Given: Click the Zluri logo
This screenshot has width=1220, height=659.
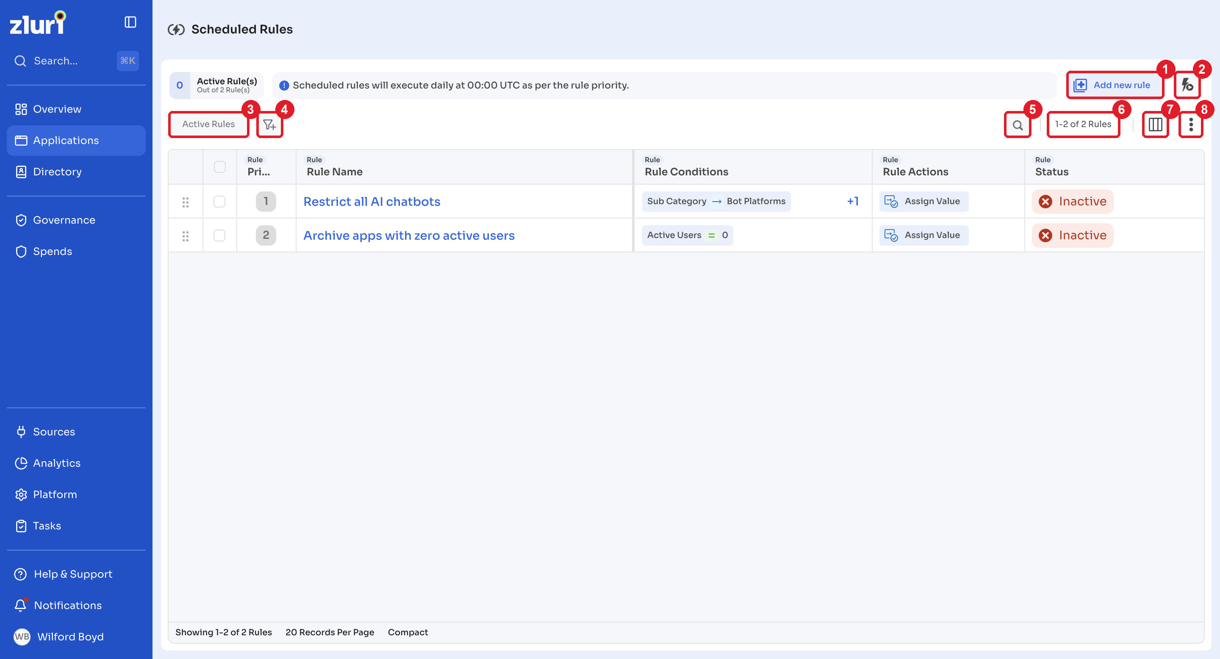Looking at the screenshot, I should 38,23.
